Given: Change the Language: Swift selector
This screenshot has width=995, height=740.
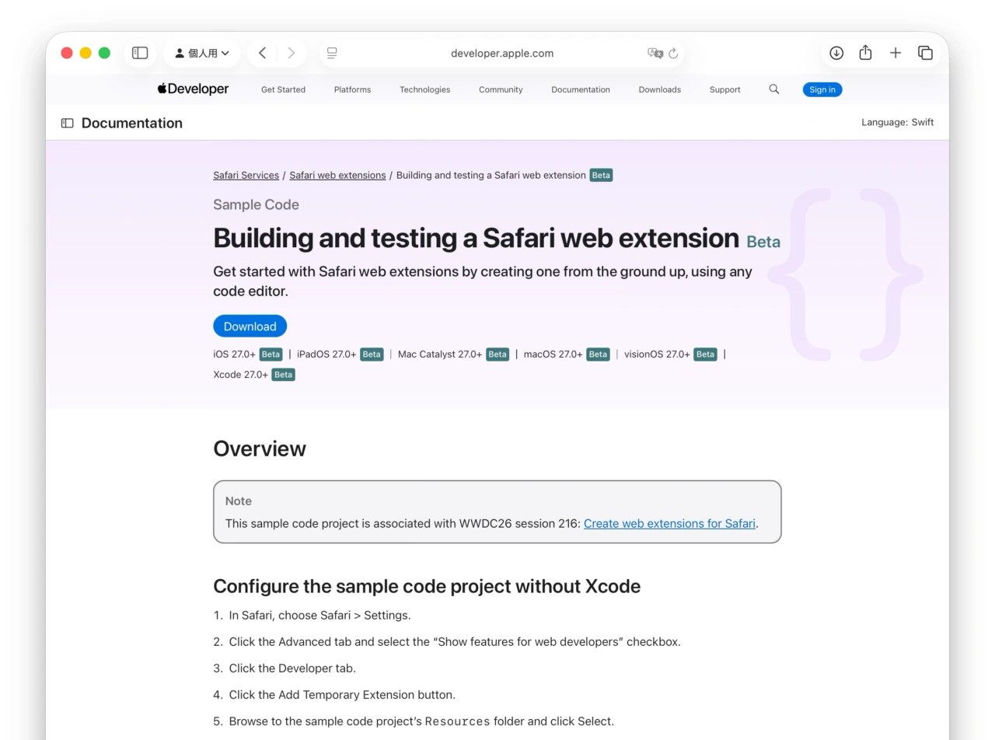Looking at the screenshot, I should click(x=897, y=122).
